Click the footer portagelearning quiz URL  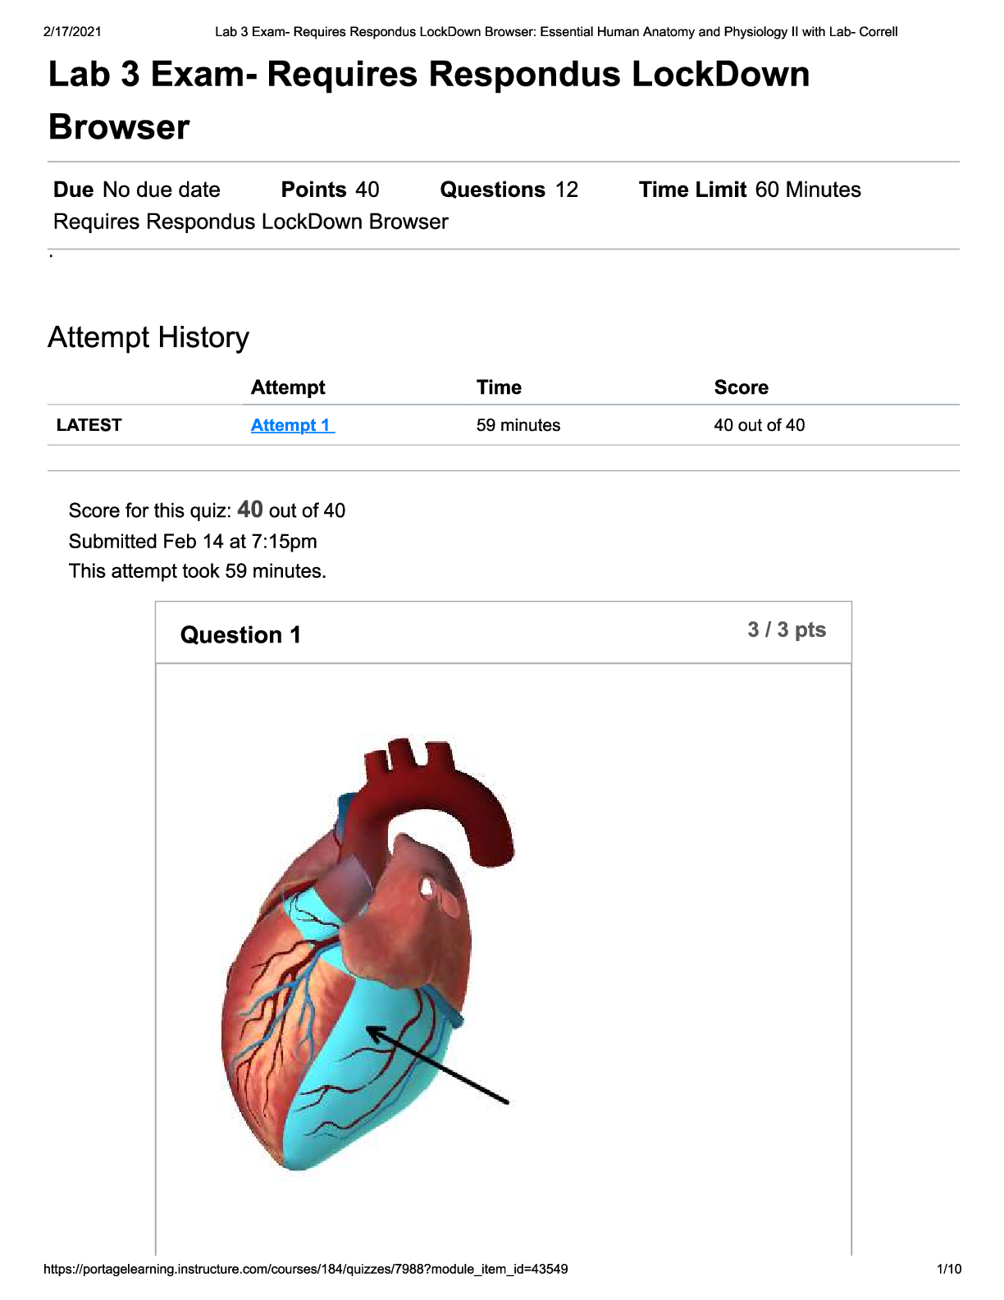(305, 1269)
